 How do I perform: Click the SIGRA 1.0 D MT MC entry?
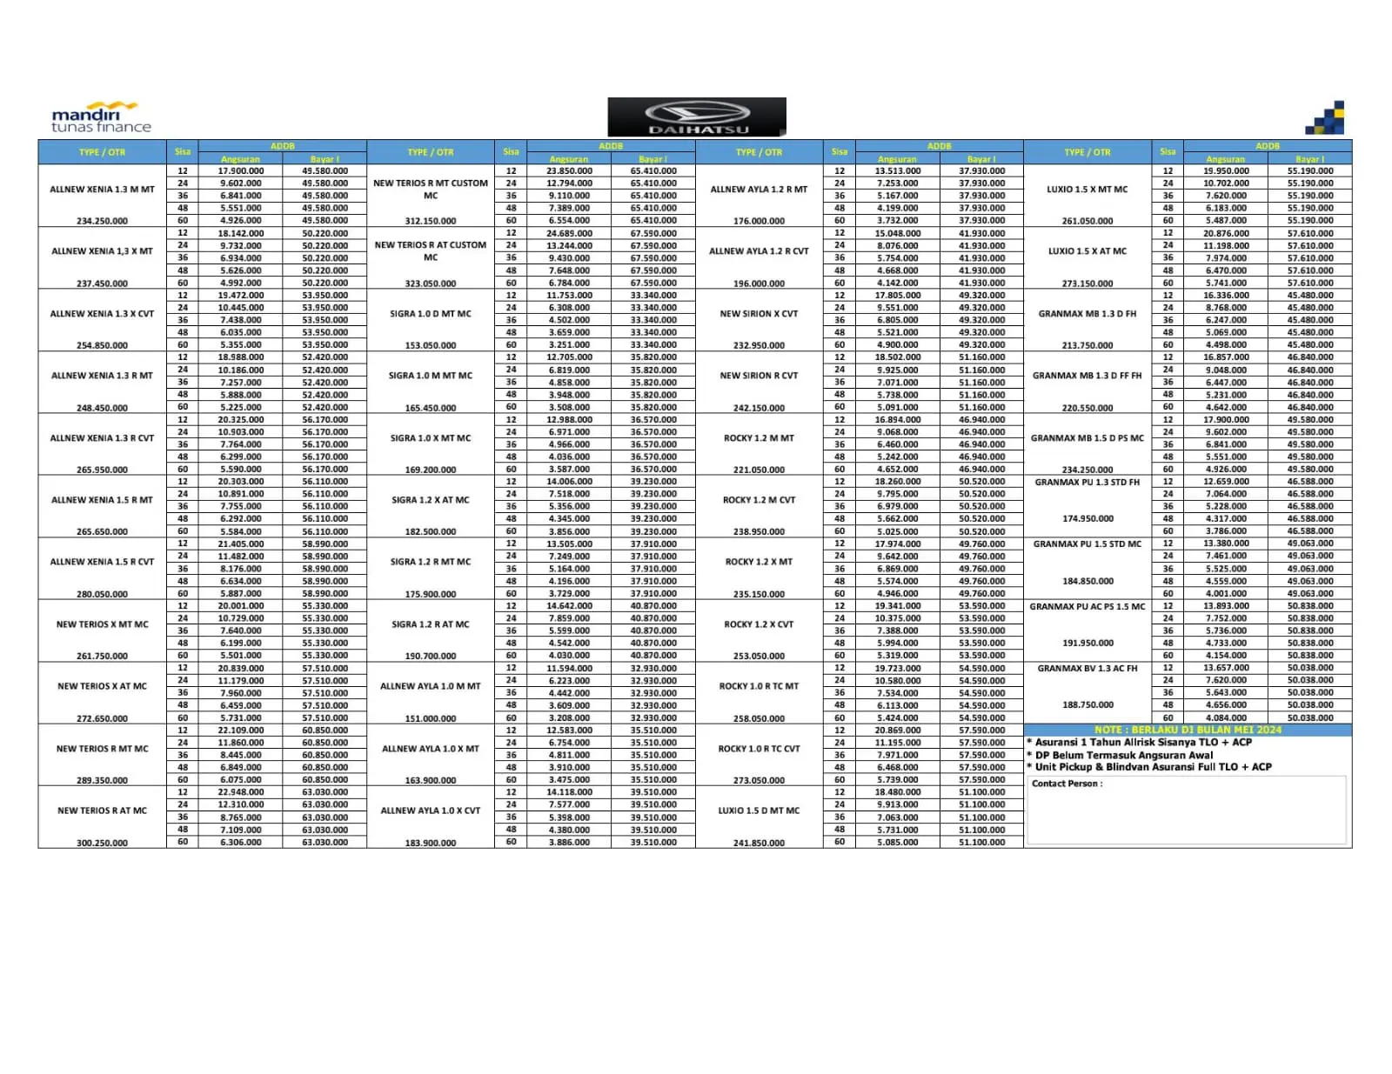coord(431,314)
